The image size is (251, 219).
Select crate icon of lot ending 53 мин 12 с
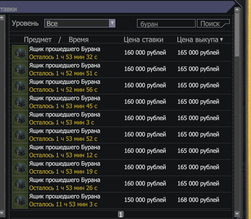20,151
